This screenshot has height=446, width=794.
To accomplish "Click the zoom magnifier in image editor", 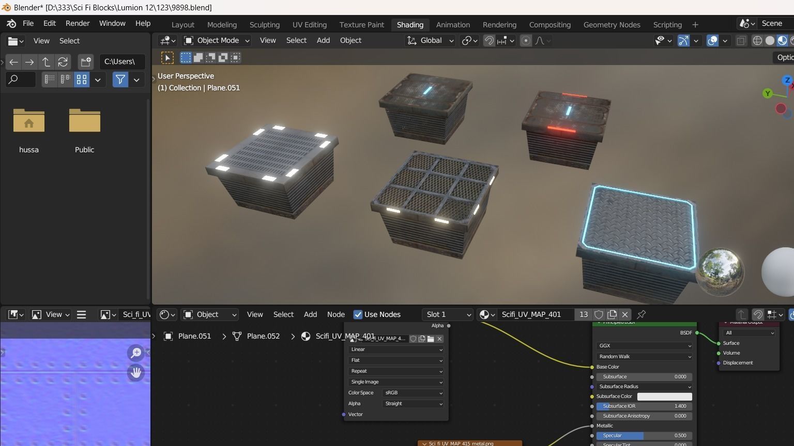I will point(136,353).
